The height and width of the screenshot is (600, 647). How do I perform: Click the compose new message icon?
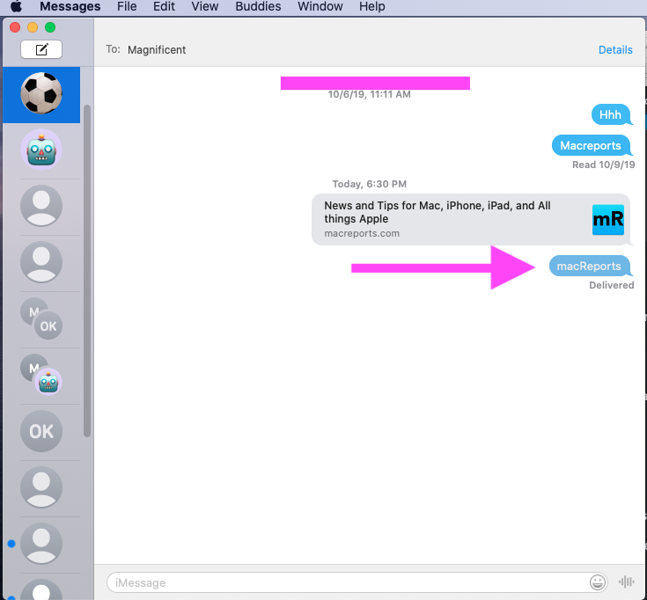click(x=41, y=49)
